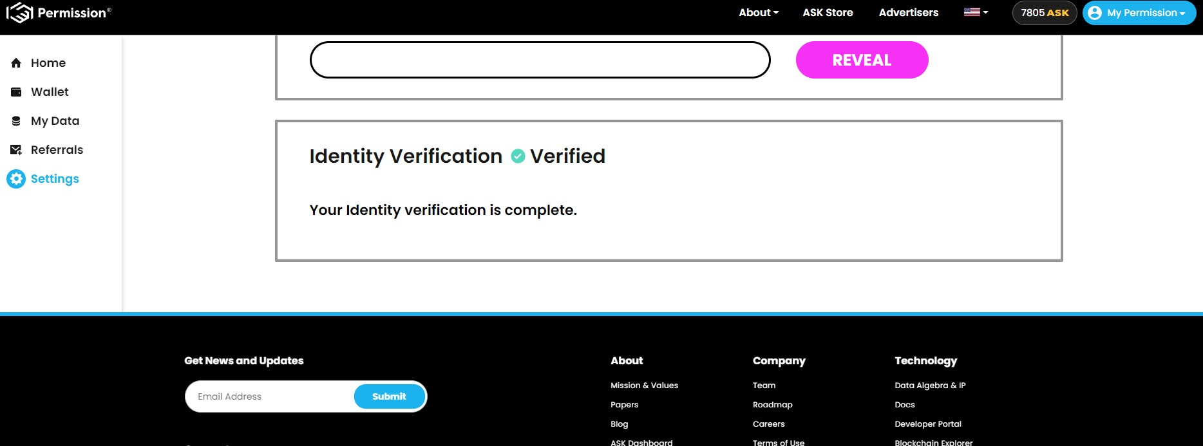Open Home via the house icon

(x=16, y=63)
